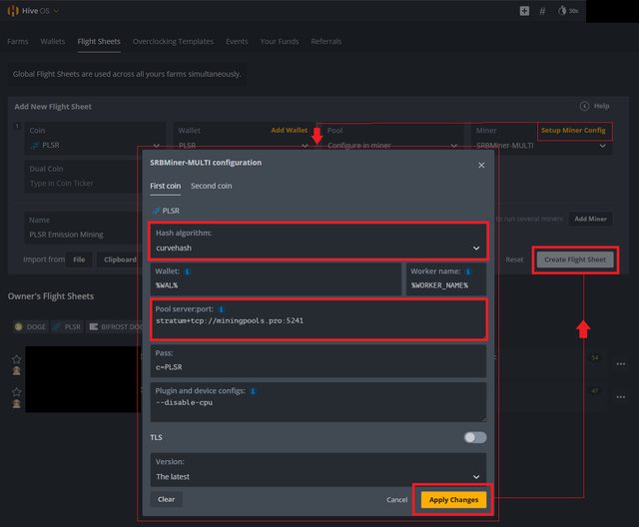Viewport: 639px width, 527px height.
Task: Click the import from Clipboard button
Action: click(120, 260)
